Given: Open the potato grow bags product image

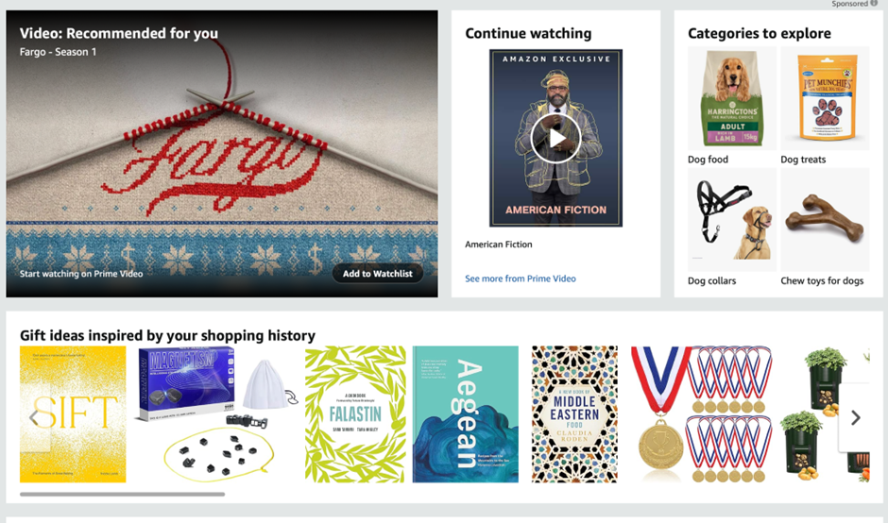Looking at the screenshot, I should [x=825, y=414].
